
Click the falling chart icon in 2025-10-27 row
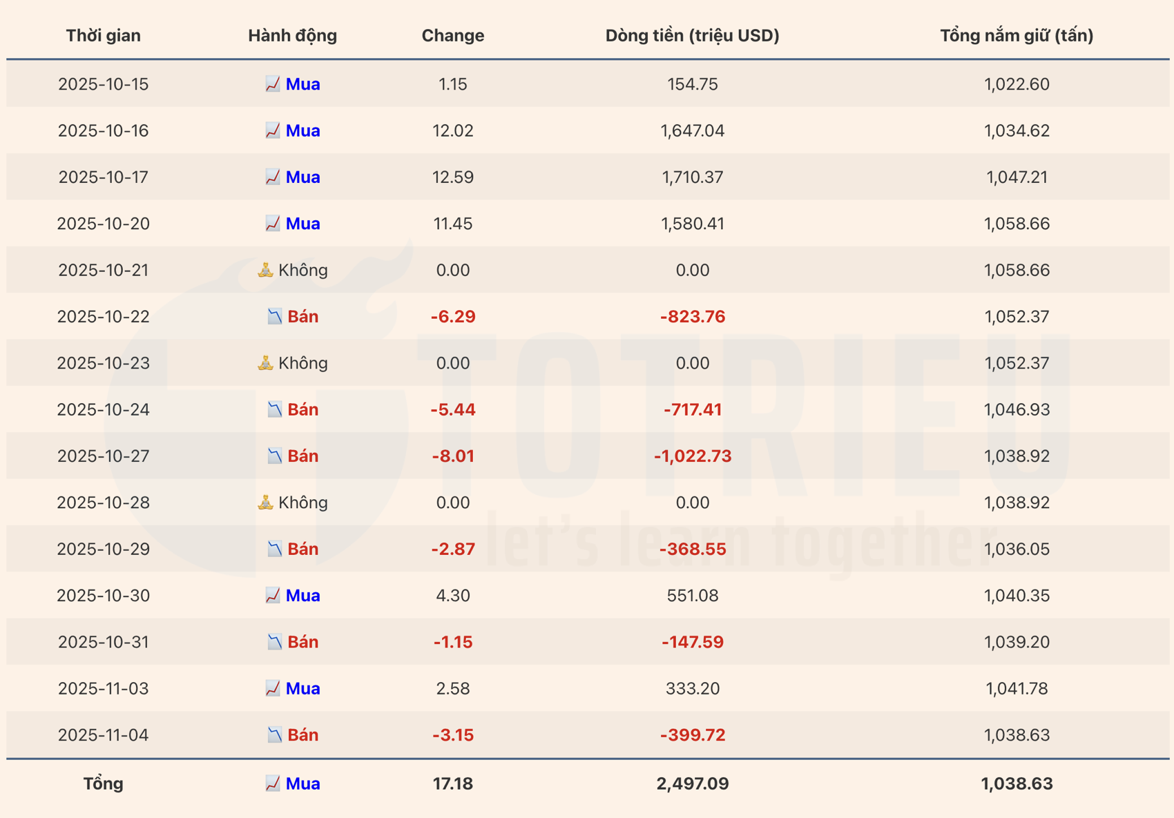[275, 456]
